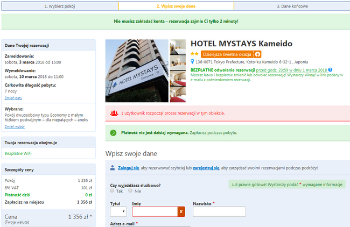Click the blue question mark help icon
The image size is (350, 227).
pyautogui.click(x=330, y=70)
